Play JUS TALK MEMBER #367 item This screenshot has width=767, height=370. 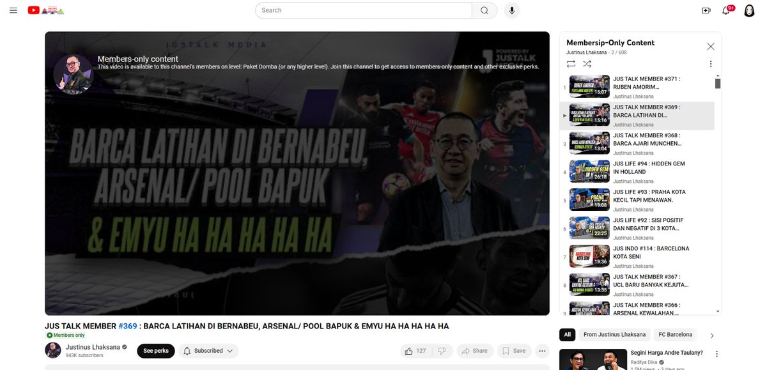click(x=637, y=284)
